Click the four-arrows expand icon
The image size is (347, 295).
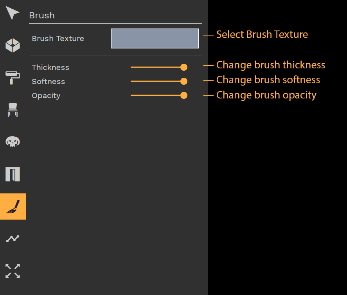pyautogui.click(x=13, y=271)
